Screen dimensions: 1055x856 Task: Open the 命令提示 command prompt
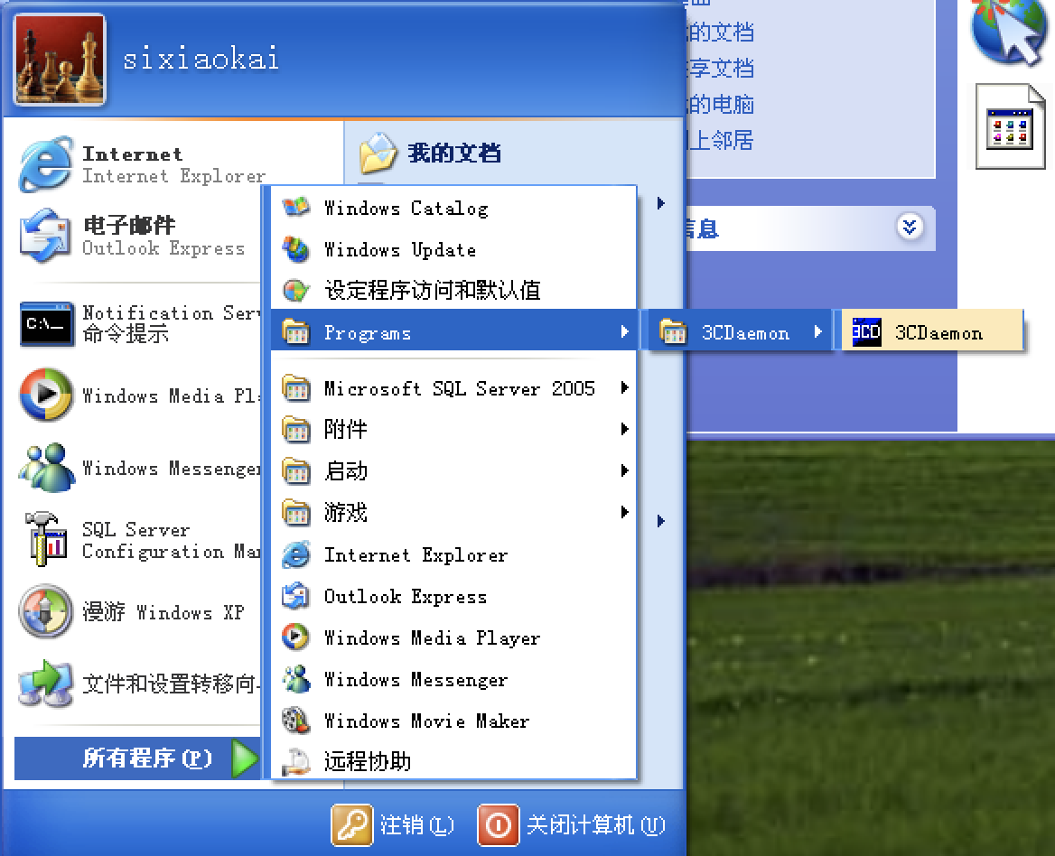point(137,321)
